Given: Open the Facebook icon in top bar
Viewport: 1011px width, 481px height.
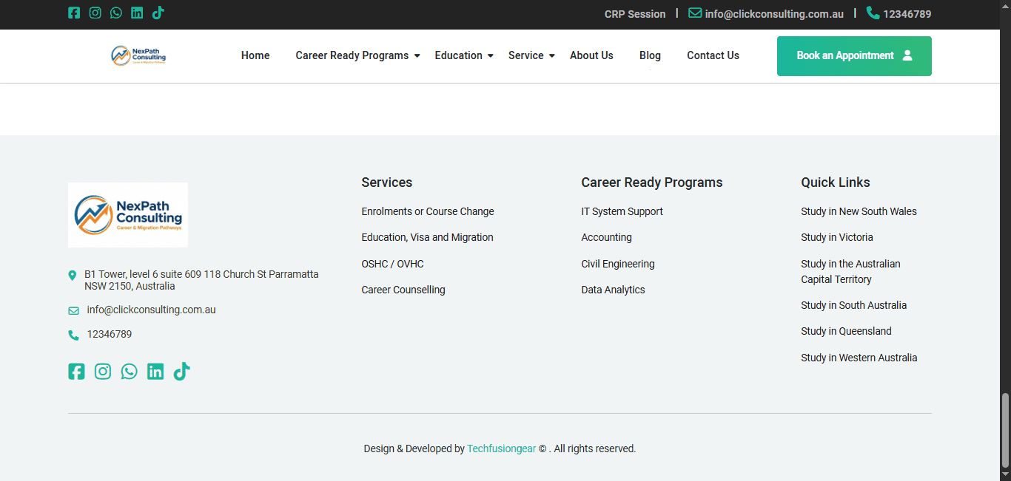Looking at the screenshot, I should pos(74,13).
